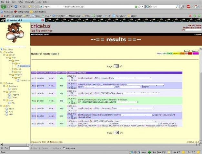Image resolution: width=202 pixels, height=154 pixels.
Task: Click the search magnifier in Google box
Action: click(x=177, y=7)
